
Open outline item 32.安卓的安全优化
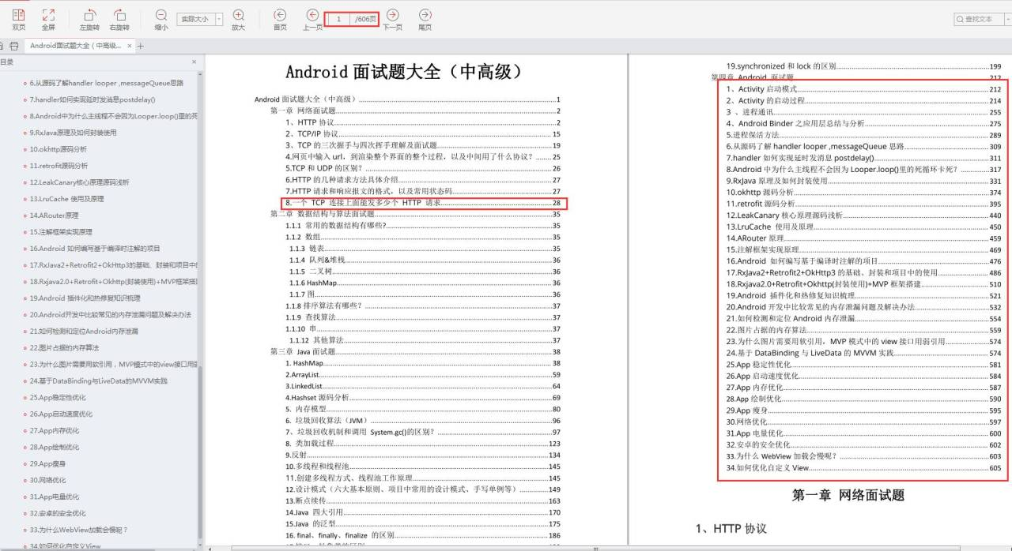[58, 514]
